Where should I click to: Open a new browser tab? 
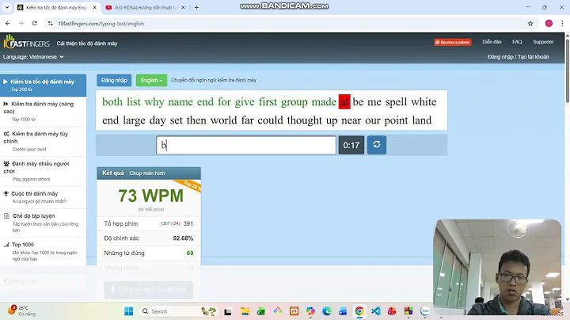click(196, 7)
